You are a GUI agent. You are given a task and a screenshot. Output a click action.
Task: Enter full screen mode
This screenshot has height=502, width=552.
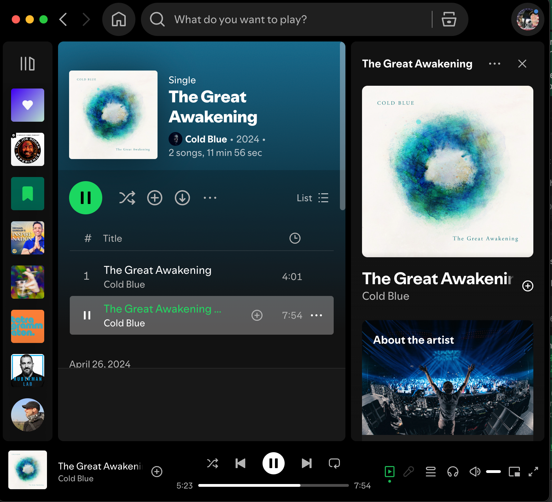[534, 472]
